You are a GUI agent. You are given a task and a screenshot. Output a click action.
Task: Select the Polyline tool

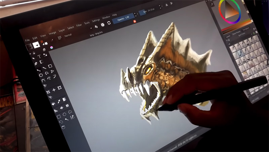tap(52, 71)
